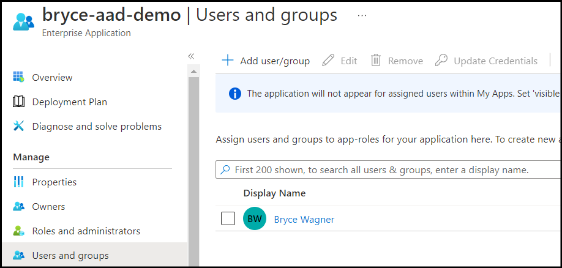562x268 pixels.
Task: Open Diagnose and solve problems
Action: (x=97, y=127)
